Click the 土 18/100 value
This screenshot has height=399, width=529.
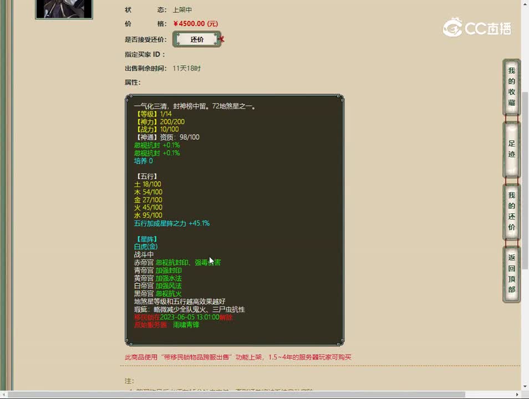pyautogui.click(x=147, y=184)
